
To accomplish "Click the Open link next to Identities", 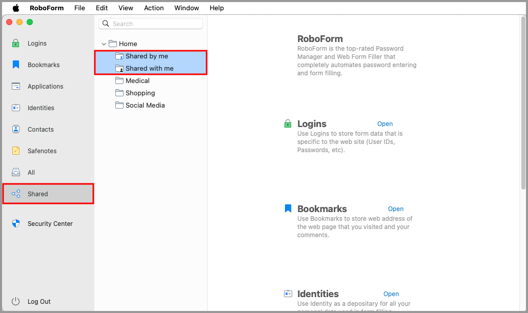I will 391,294.
